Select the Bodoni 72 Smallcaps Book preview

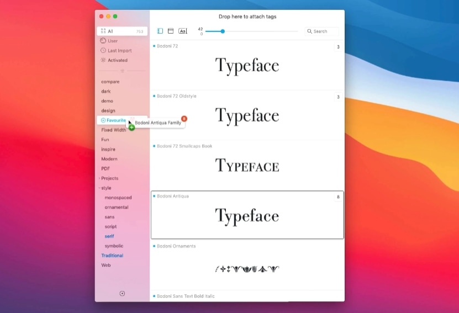(247, 165)
